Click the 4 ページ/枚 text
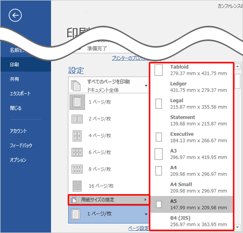243x233 pixels. 100,136
